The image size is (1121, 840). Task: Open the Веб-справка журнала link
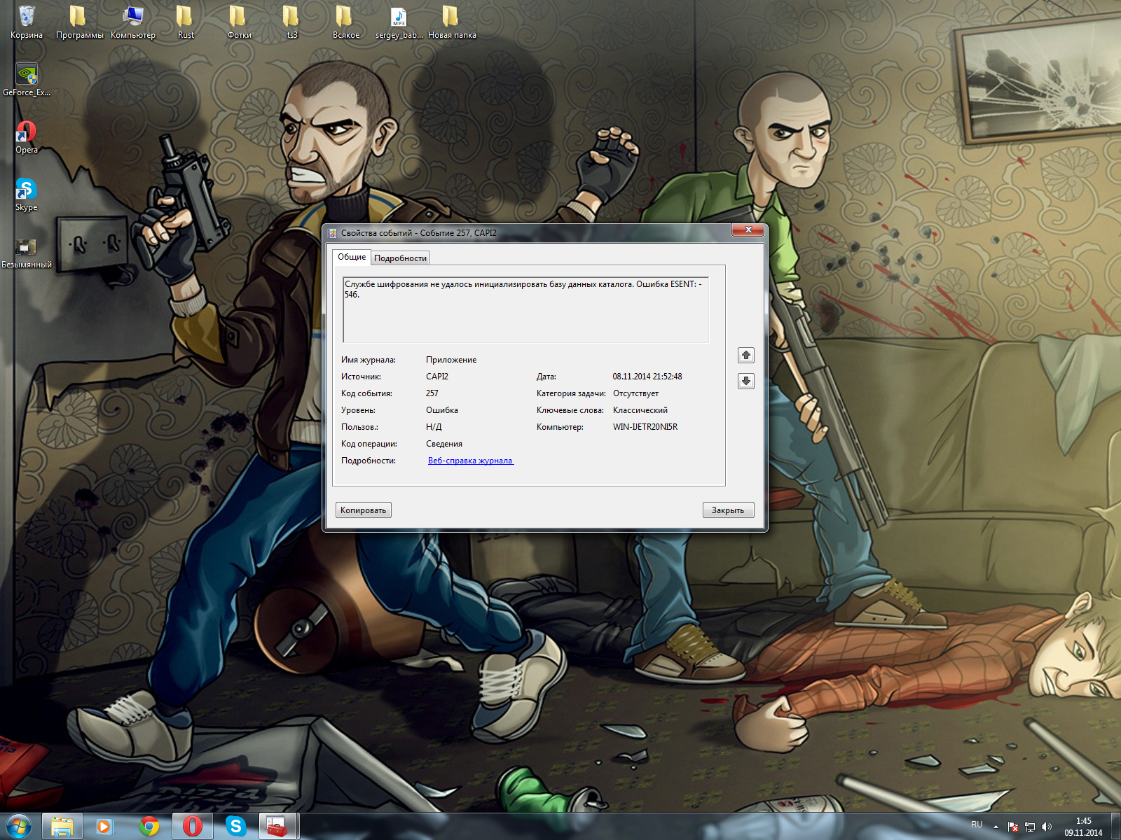coord(470,461)
